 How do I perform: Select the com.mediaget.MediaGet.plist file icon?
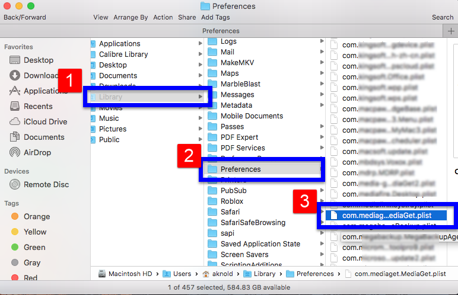(333, 216)
